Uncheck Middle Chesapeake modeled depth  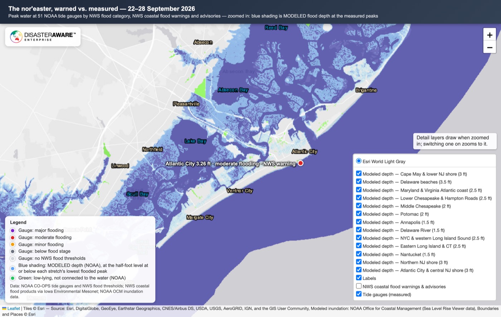click(x=359, y=206)
